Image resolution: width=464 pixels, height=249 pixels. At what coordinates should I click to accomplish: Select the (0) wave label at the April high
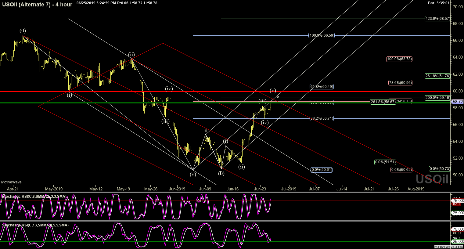pyautogui.click(x=23, y=31)
